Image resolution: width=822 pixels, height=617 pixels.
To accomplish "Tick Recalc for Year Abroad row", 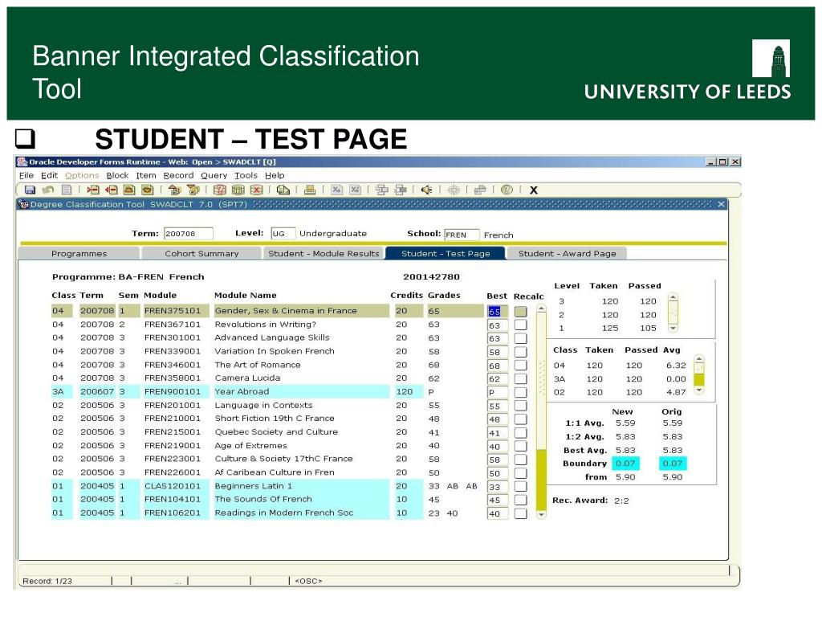I will coord(520,392).
